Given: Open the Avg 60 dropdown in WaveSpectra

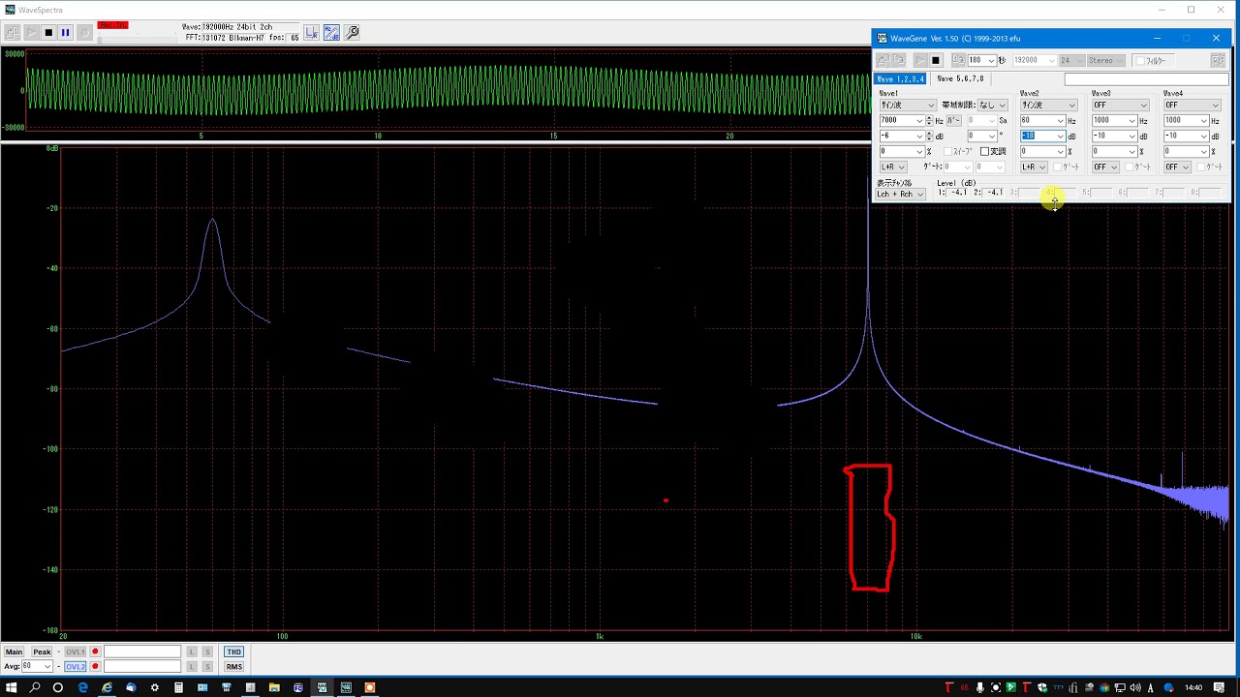Looking at the screenshot, I should click(x=37, y=666).
